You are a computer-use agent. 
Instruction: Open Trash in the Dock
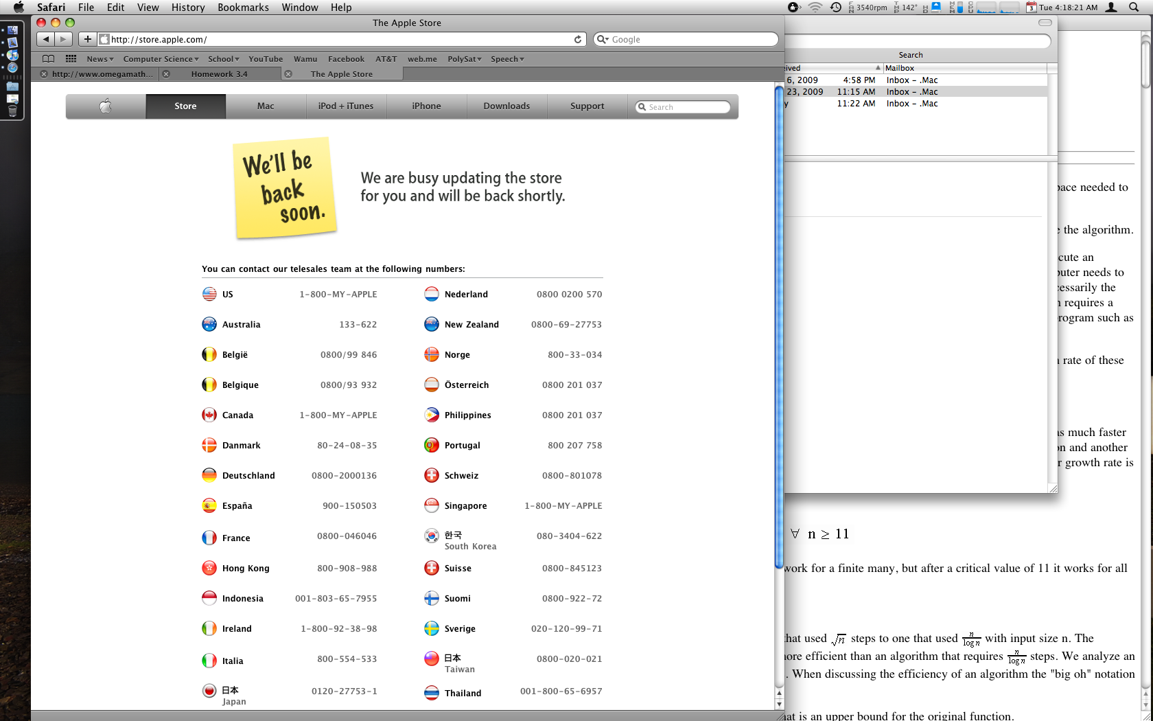coord(12,111)
